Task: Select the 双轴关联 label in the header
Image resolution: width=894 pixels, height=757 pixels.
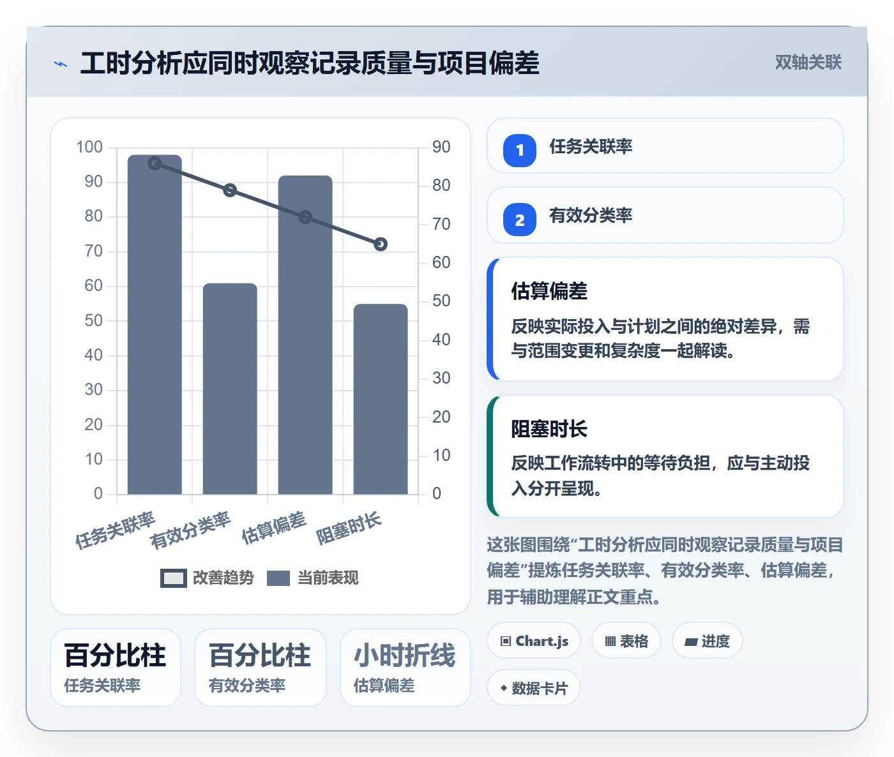Action: point(808,62)
